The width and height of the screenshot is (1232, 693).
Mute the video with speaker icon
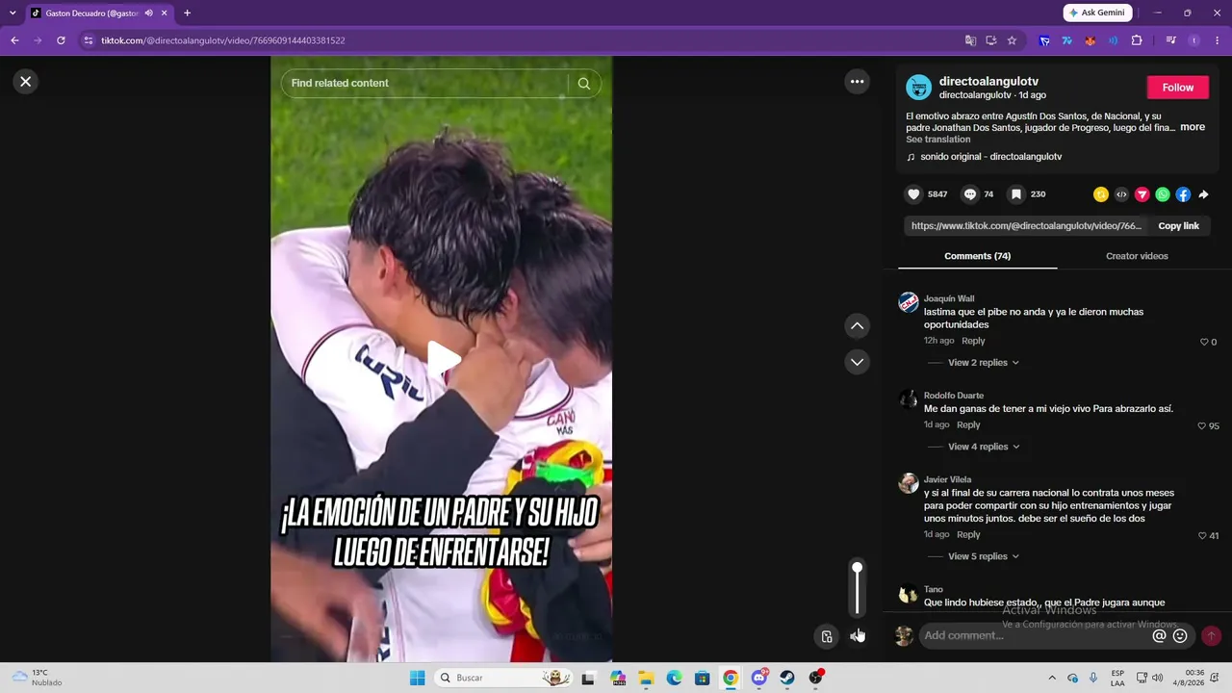point(857,635)
